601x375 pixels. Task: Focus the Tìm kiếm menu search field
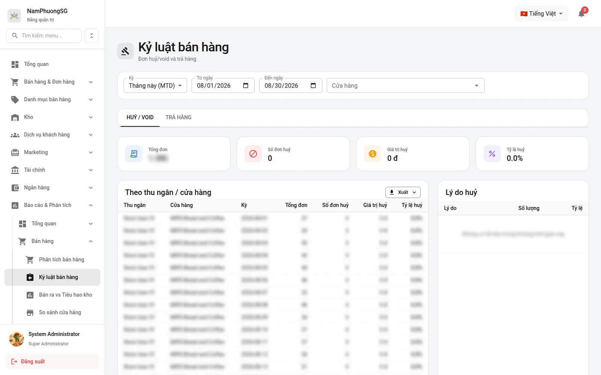tap(44, 36)
